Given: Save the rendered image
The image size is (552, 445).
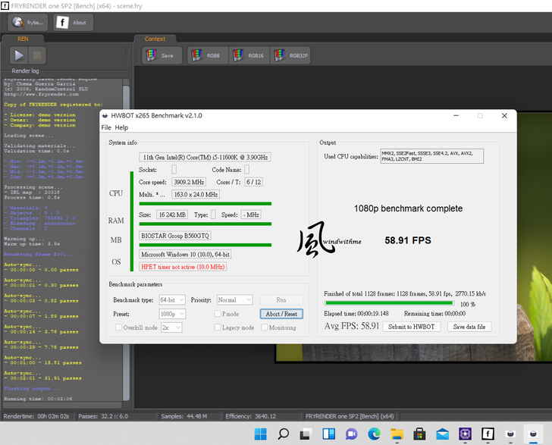Looking at the screenshot, I should (161, 55).
